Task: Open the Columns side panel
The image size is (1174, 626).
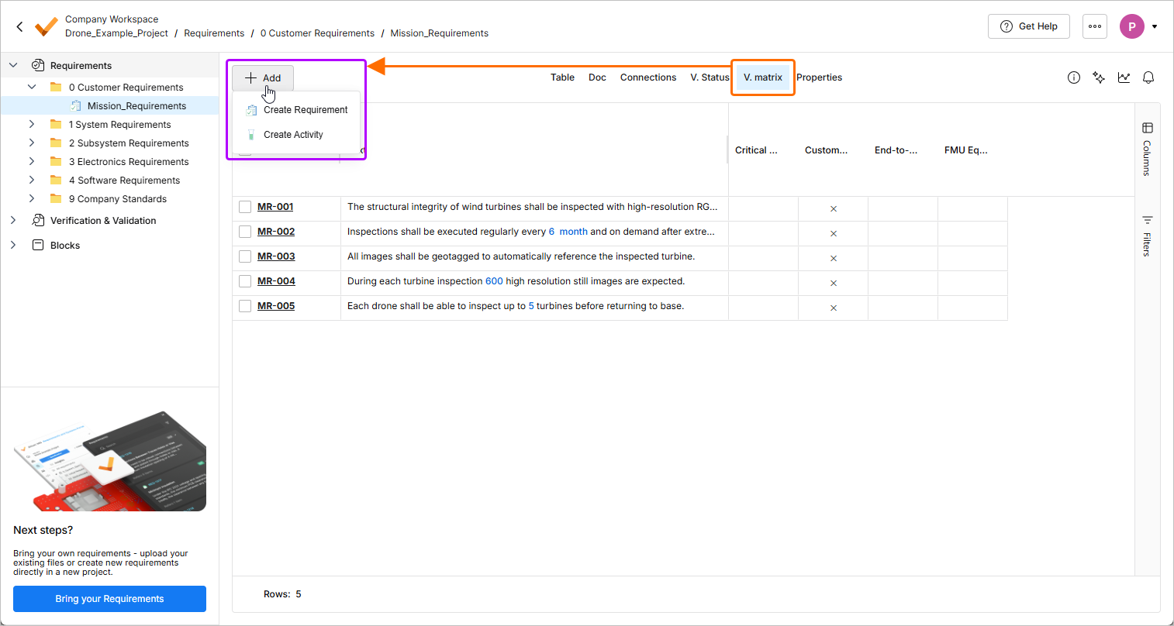Action: (x=1148, y=149)
